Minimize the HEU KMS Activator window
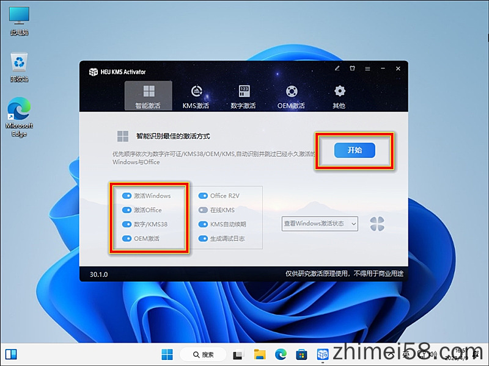This screenshot has height=366, width=489. pos(383,68)
